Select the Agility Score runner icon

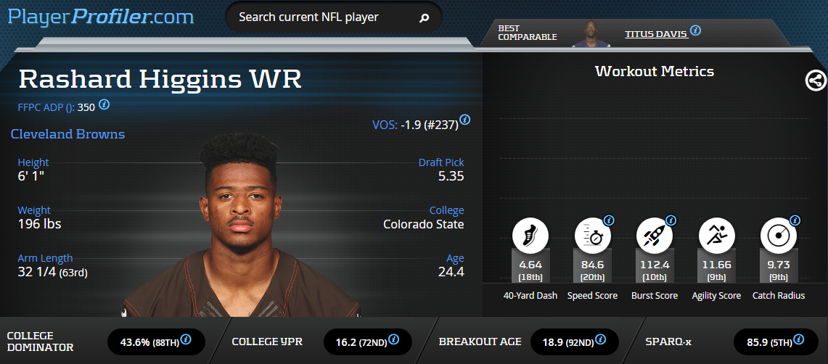pos(716,235)
